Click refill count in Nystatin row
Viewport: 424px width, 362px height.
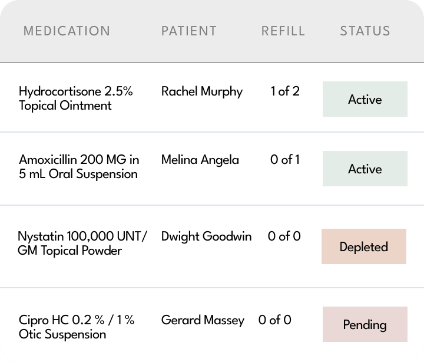(x=284, y=236)
